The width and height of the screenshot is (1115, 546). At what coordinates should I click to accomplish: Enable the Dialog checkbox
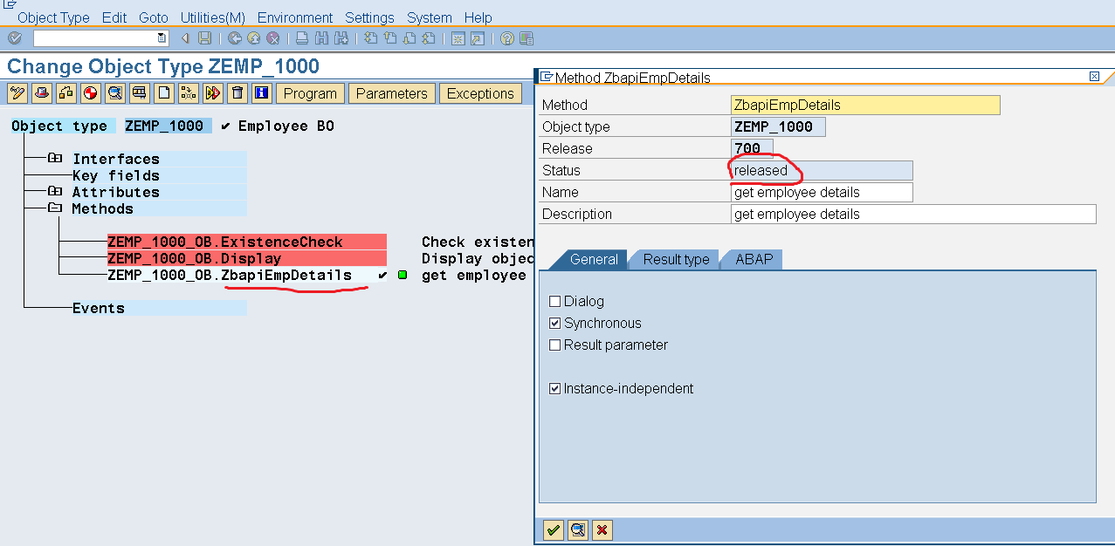pyautogui.click(x=555, y=301)
